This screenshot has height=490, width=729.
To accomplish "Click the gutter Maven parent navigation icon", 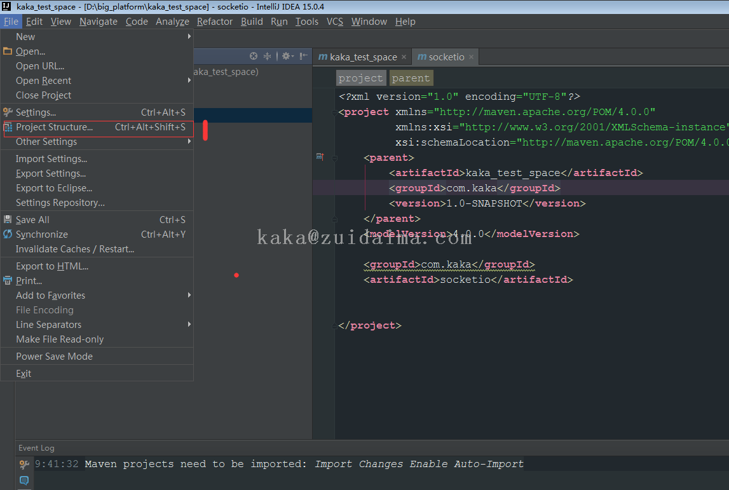I will click(320, 157).
